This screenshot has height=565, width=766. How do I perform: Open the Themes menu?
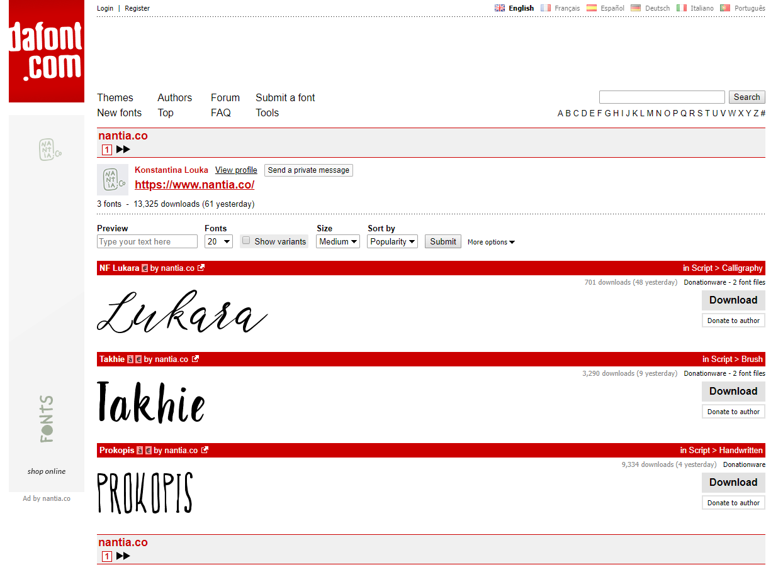click(115, 97)
